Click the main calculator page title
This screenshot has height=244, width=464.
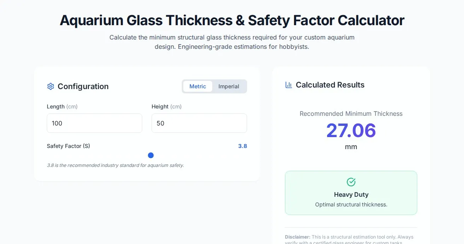(x=232, y=20)
